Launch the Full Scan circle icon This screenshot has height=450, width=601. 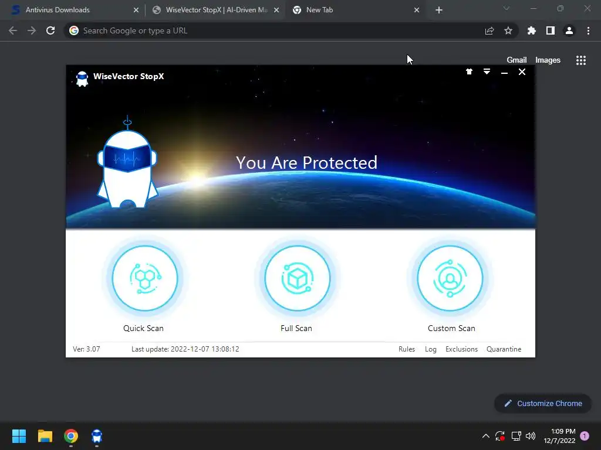[298, 278]
